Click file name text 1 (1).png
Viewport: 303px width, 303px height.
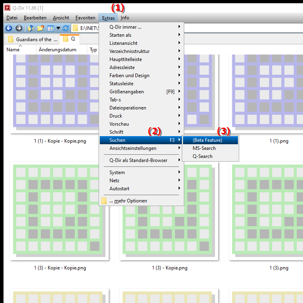(279, 141)
